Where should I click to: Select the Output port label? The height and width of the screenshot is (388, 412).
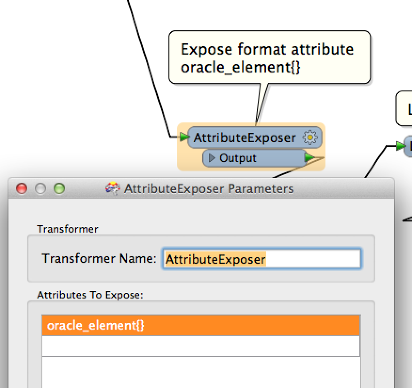(x=238, y=158)
